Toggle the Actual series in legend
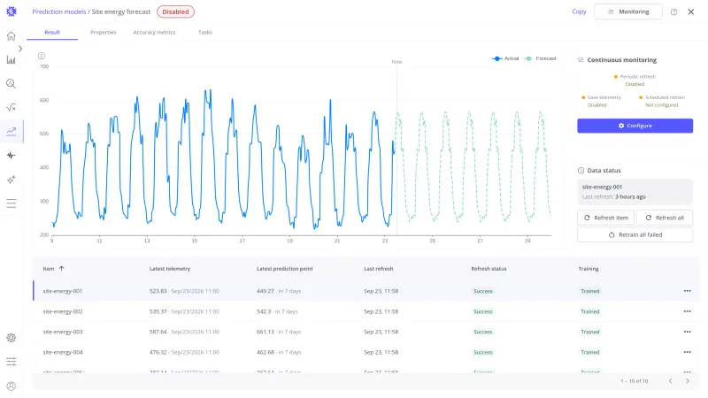Viewport: 708px width, 398px height. 505,58
